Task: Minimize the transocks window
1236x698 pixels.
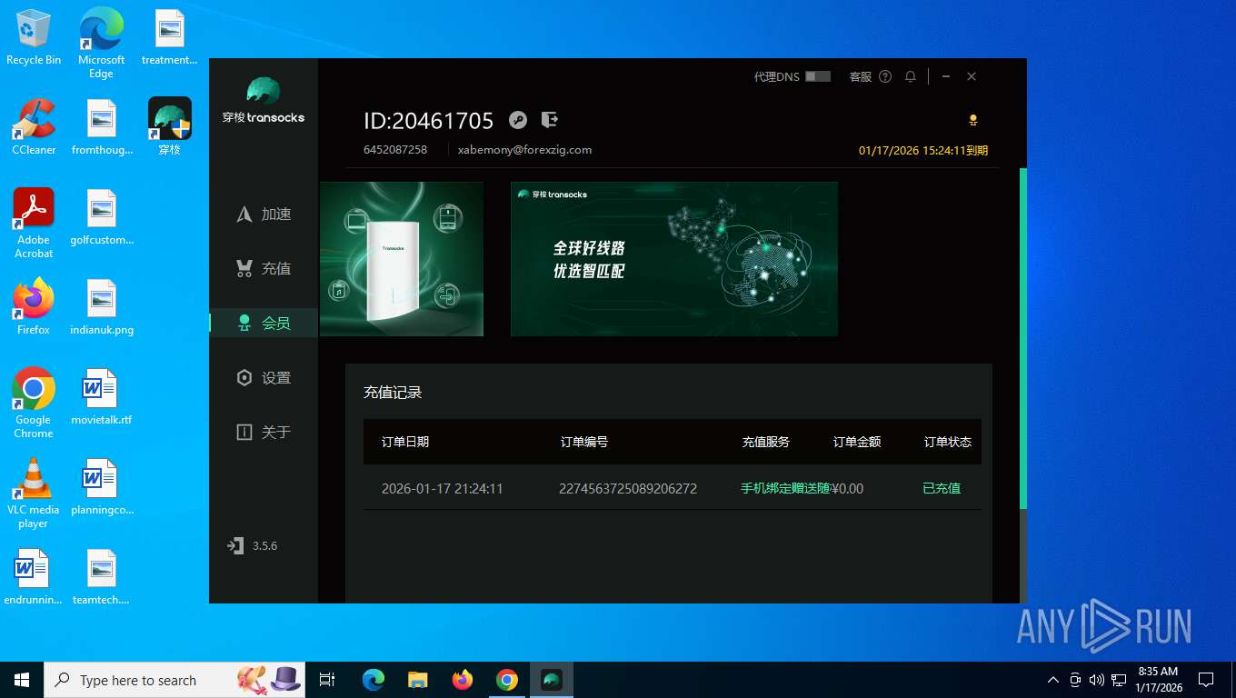Action: pos(946,76)
